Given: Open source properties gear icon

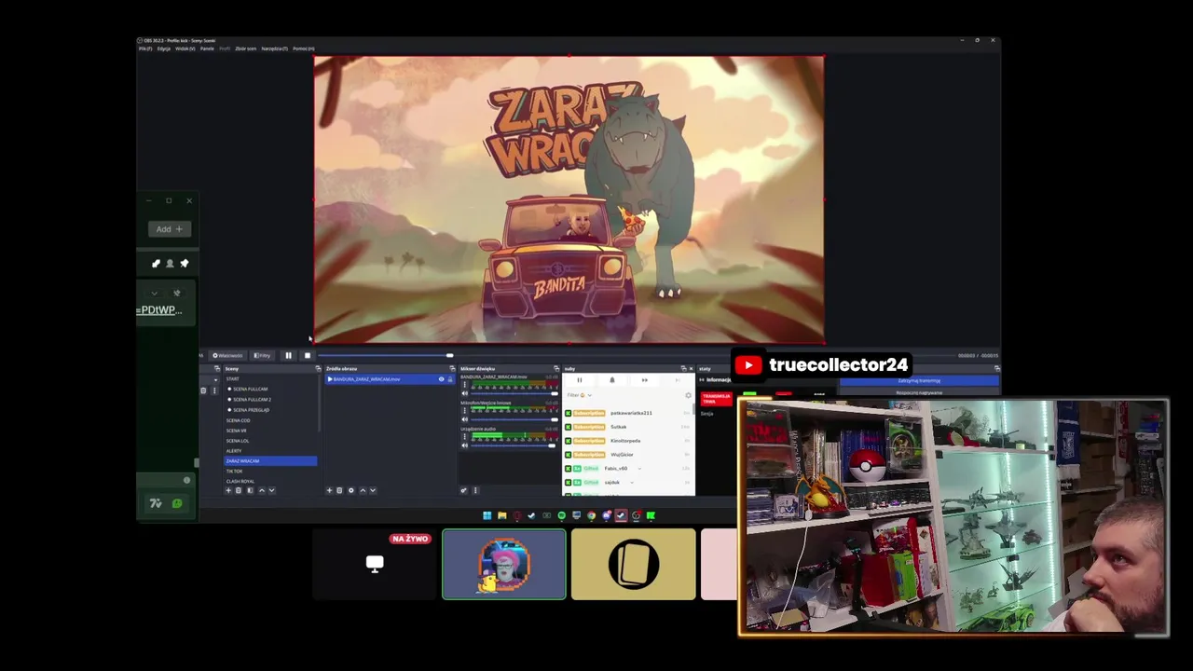Looking at the screenshot, I should [x=351, y=490].
